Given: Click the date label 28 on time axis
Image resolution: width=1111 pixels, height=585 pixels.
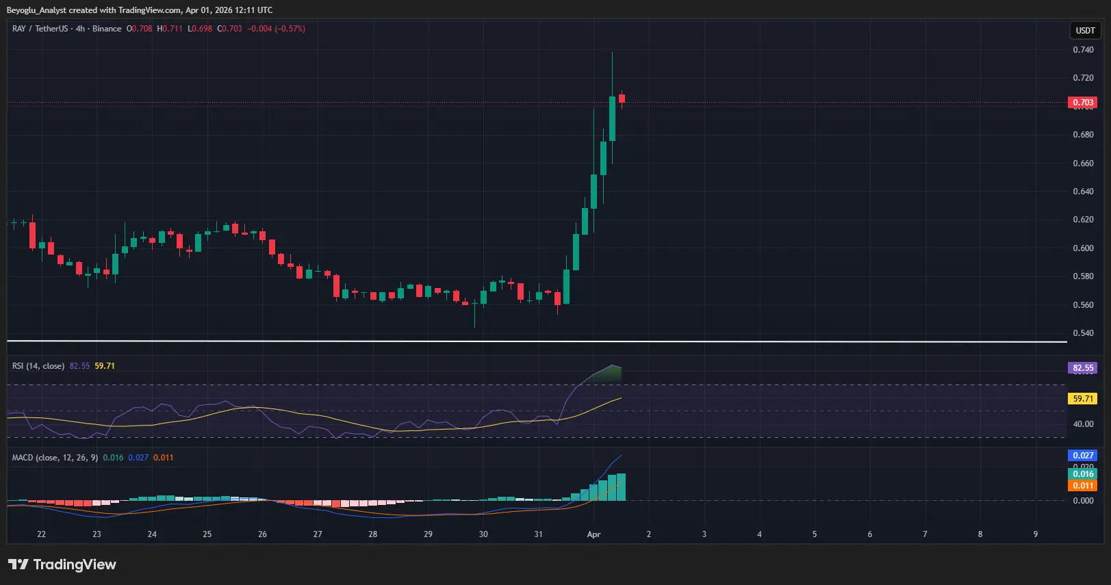Looking at the screenshot, I should tap(373, 534).
